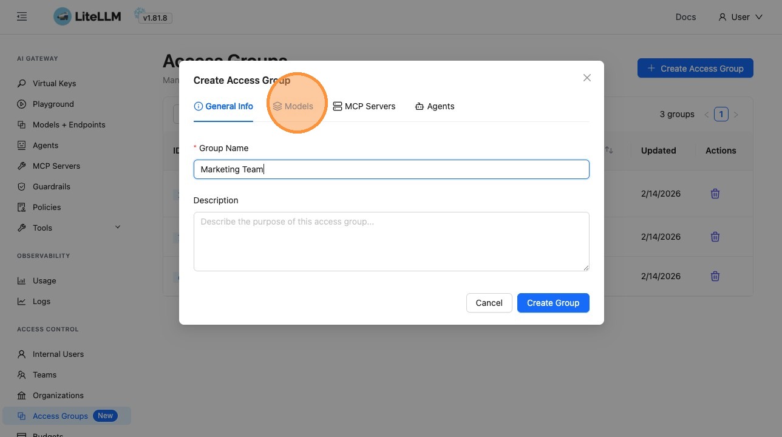
Task: Click the Organizations building icon
Action: (x=22, y=395)
